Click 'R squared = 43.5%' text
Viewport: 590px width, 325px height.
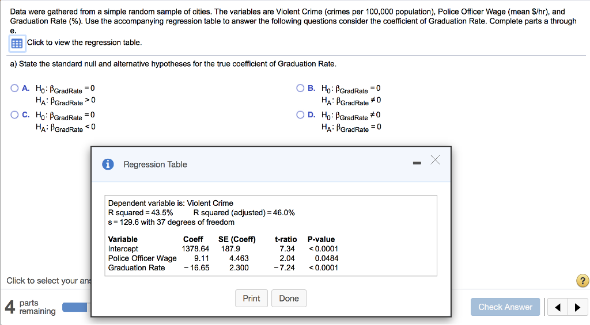tap(141, 213)
